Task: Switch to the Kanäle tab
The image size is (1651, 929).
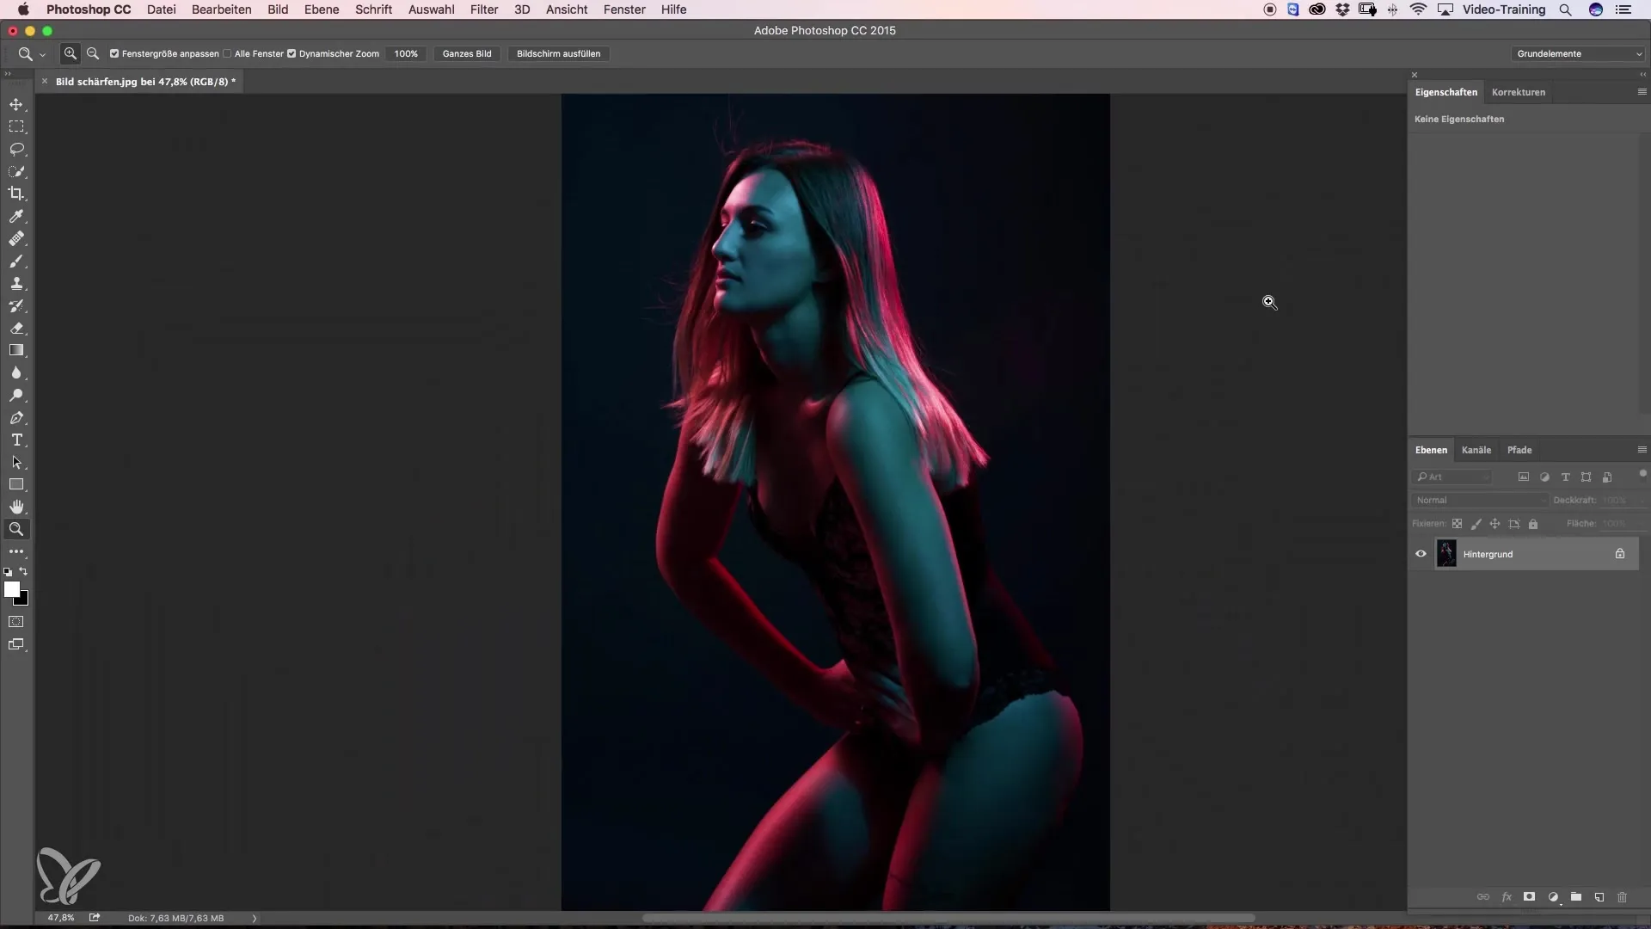Action: 1476,450
